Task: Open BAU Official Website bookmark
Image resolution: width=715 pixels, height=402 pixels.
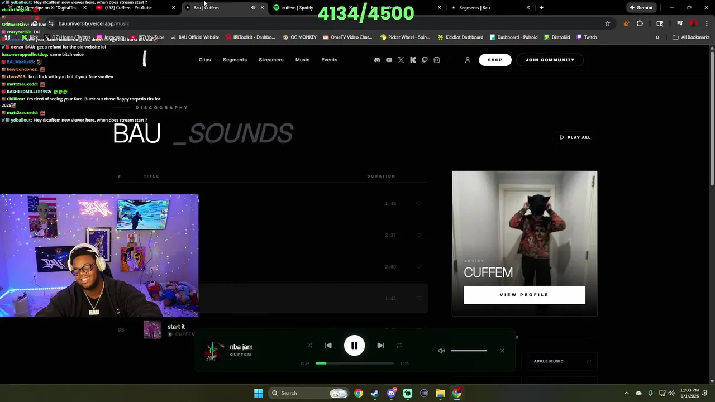Action: [x=194, y=37]
